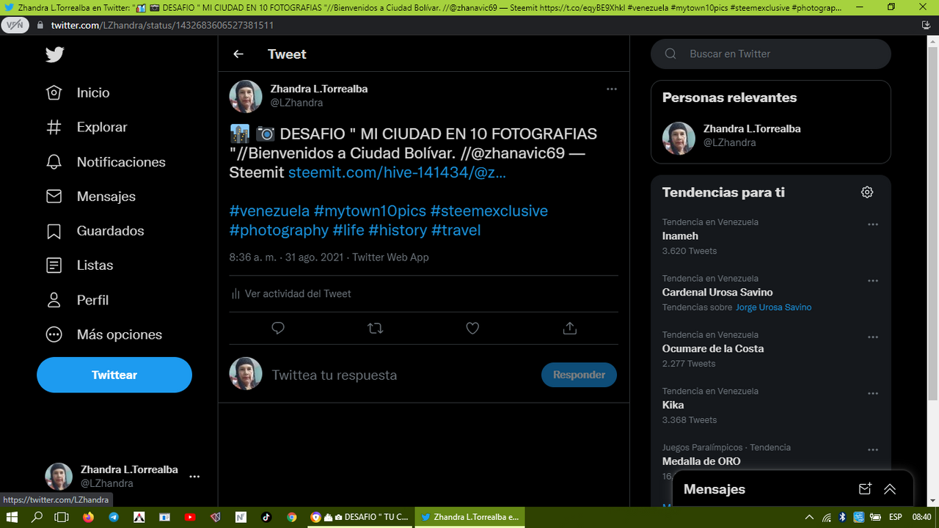Open Inicio in the sidebar

click(78, 92)
